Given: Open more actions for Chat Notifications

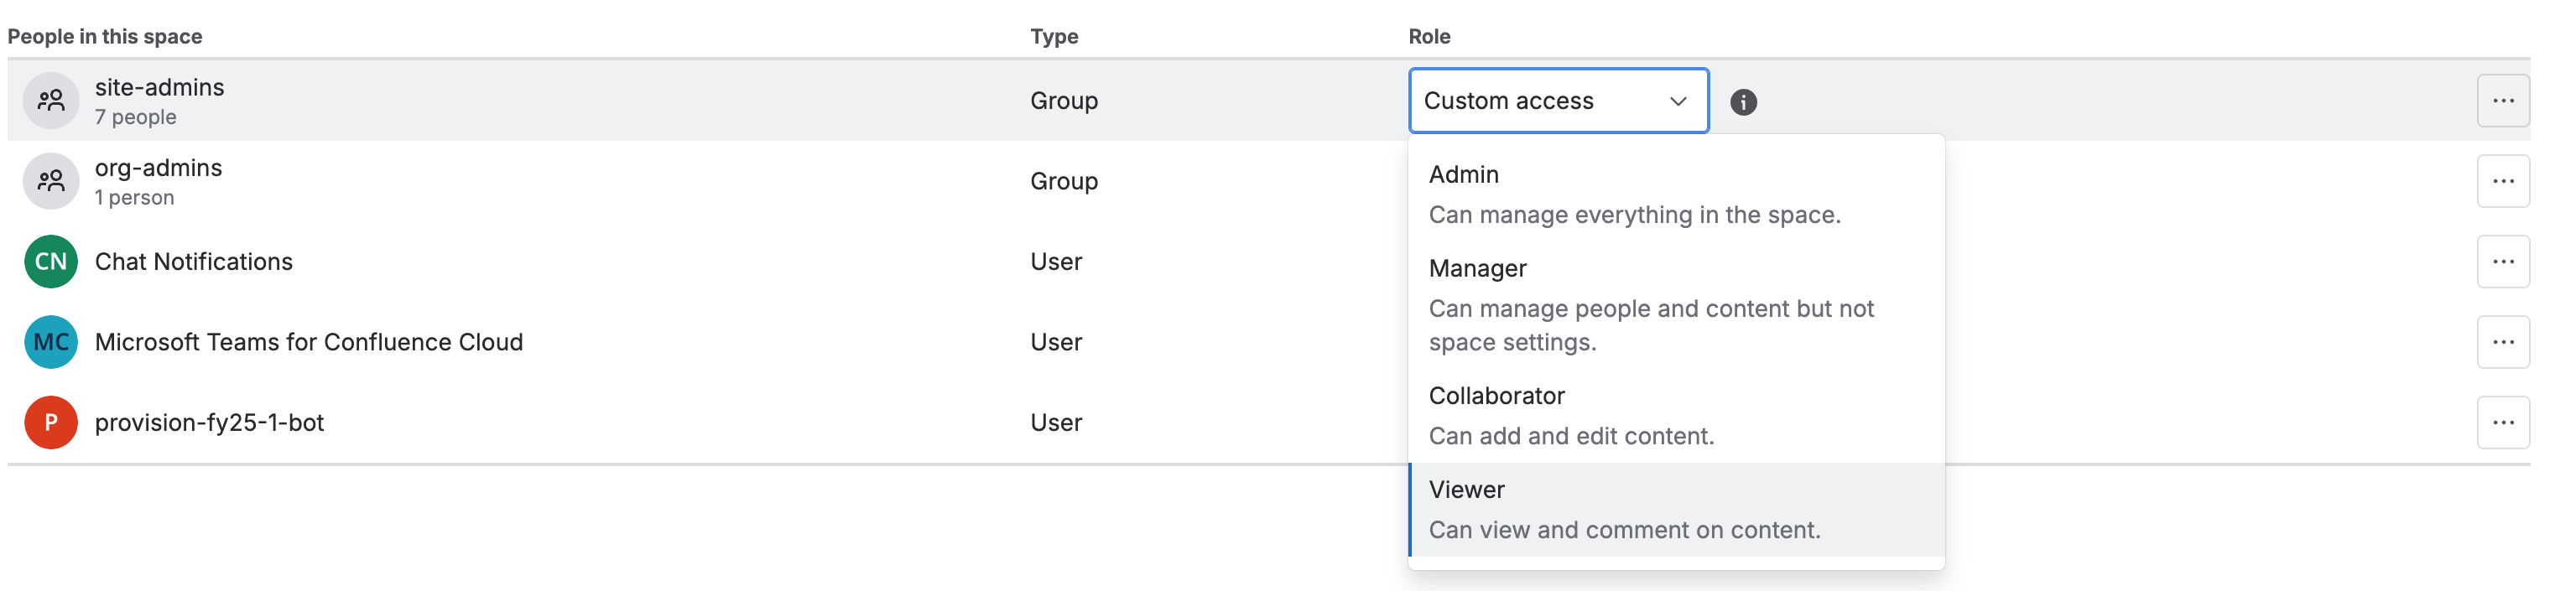Looking at the screenshot, I should pos(2503,262).
